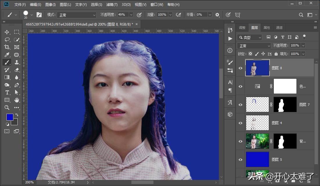The width and height of the screenshot is (320, 186).
Task: Select the Eraser tool
Action: (x=17, y=70)
